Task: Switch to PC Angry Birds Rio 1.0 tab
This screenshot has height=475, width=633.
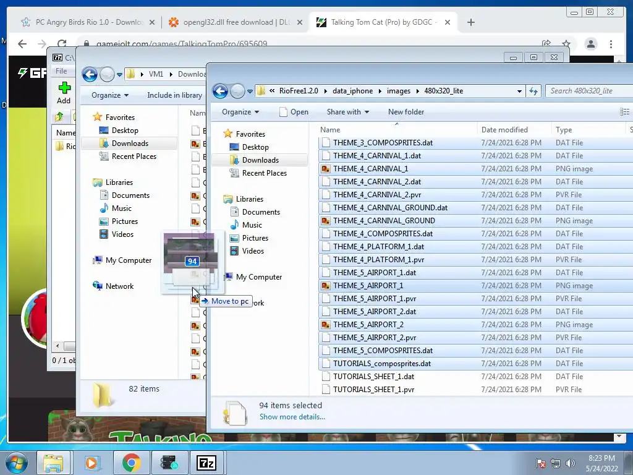Action: (x=87, y=22)
